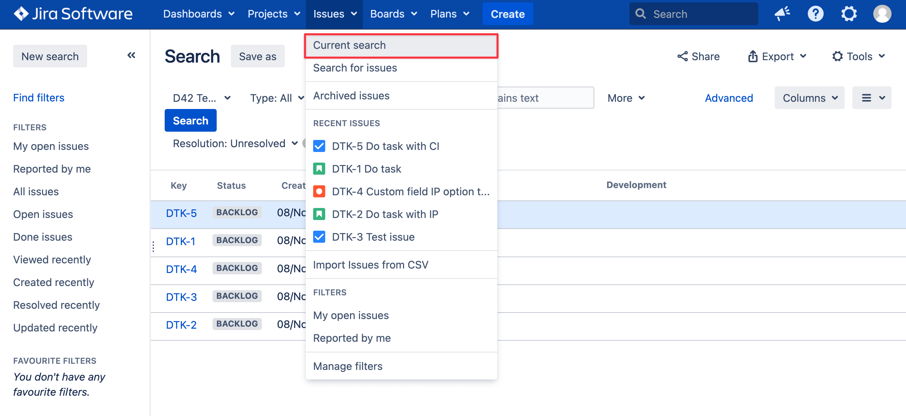Screen dimensions: 906x416
Task: Open the settings gear icon
Action: tap(848, 14)
